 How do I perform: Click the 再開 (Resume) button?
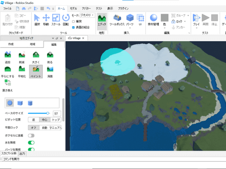tap(206, 20)
